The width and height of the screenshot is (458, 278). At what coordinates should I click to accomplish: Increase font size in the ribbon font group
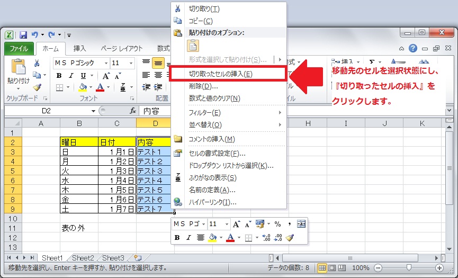pos(106,76)
